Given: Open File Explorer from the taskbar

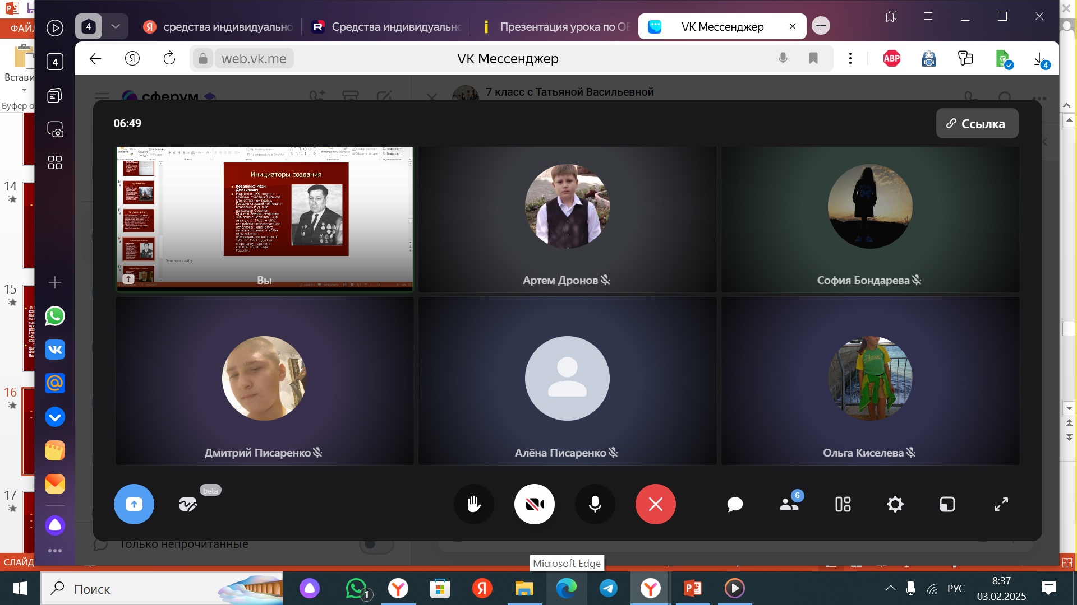Looking at the screenshot, I should tap(524, 588).
